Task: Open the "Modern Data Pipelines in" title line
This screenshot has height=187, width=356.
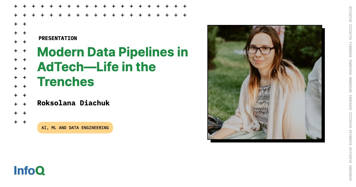Action: pyautogui.click(x=113, y=52)
